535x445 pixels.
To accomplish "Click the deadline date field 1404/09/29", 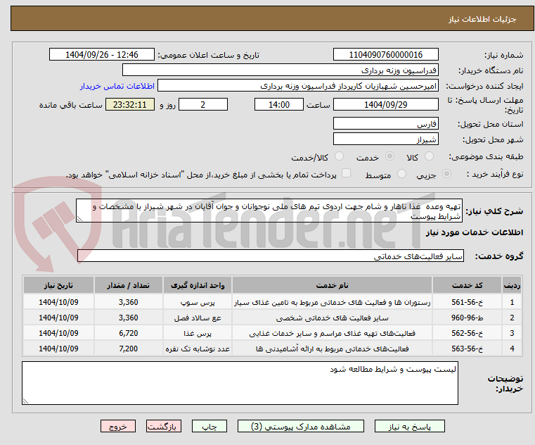I will (x=385, y=105).
